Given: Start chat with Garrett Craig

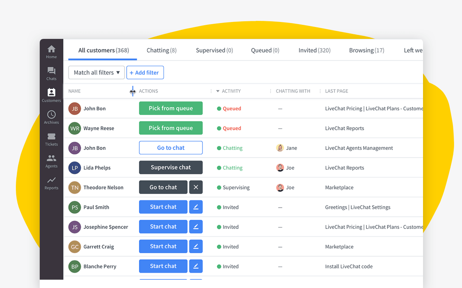Looking at the screenshot, I should (163, 247).
